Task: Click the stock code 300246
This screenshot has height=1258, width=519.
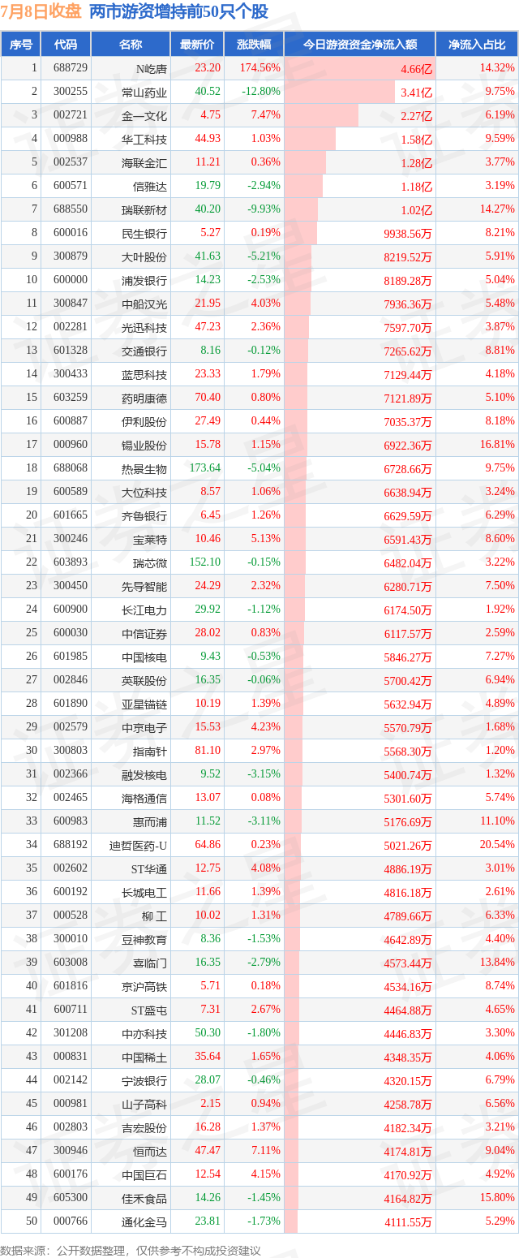Action: coord(71,539)
